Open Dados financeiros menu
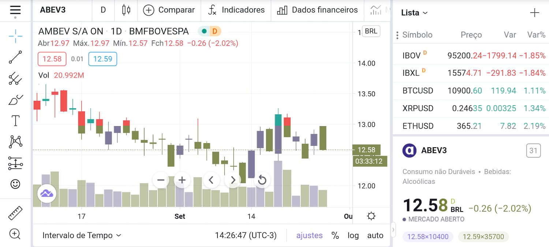The width and height of the screenshot is (549, 247). click(x=317, y=10)
